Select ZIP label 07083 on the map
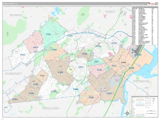This screenshot has height=120, width=160. pyautogui.click(x=98, y=46)
